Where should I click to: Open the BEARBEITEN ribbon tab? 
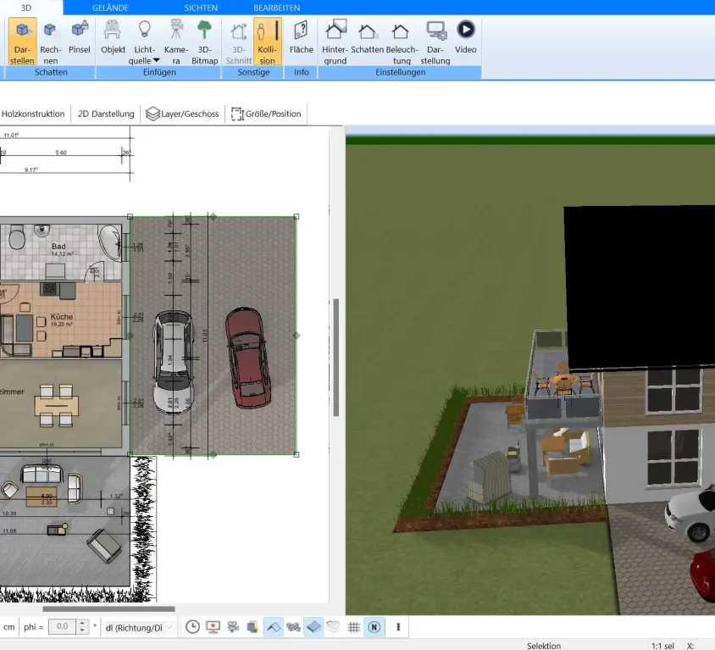pos(277,8)
